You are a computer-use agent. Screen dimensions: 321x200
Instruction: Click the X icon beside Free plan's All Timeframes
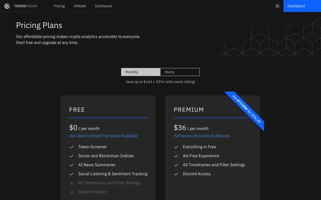click(71, 183)
